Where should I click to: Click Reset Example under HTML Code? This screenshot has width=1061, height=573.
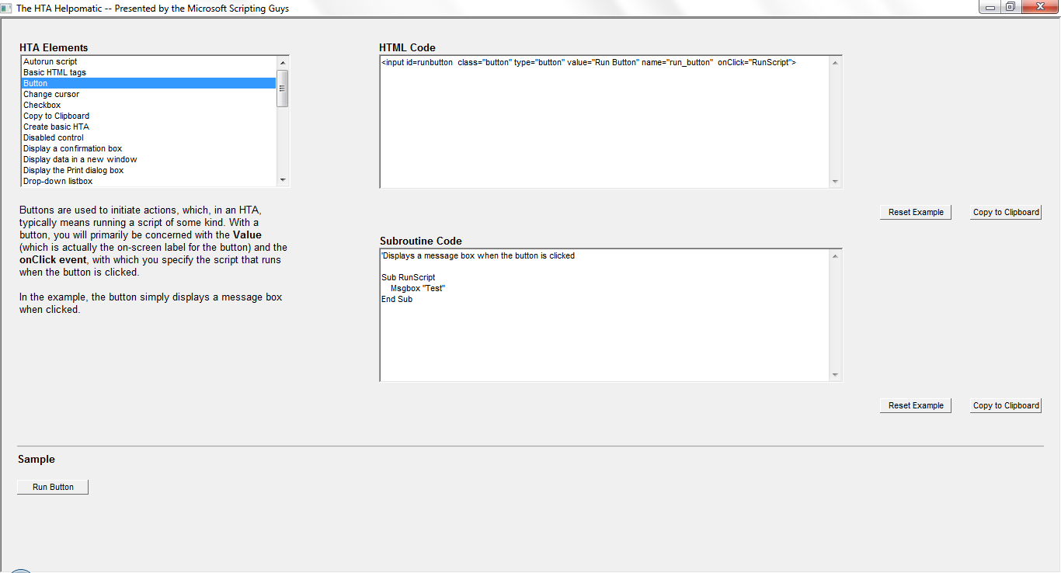point(916,213)
